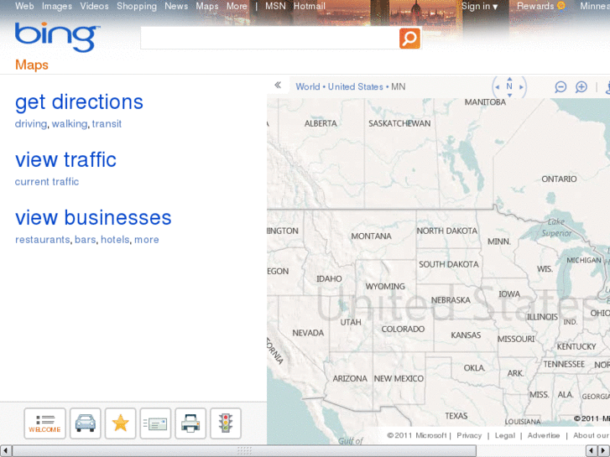Click the COLORADO label on the map

(403, 329)
